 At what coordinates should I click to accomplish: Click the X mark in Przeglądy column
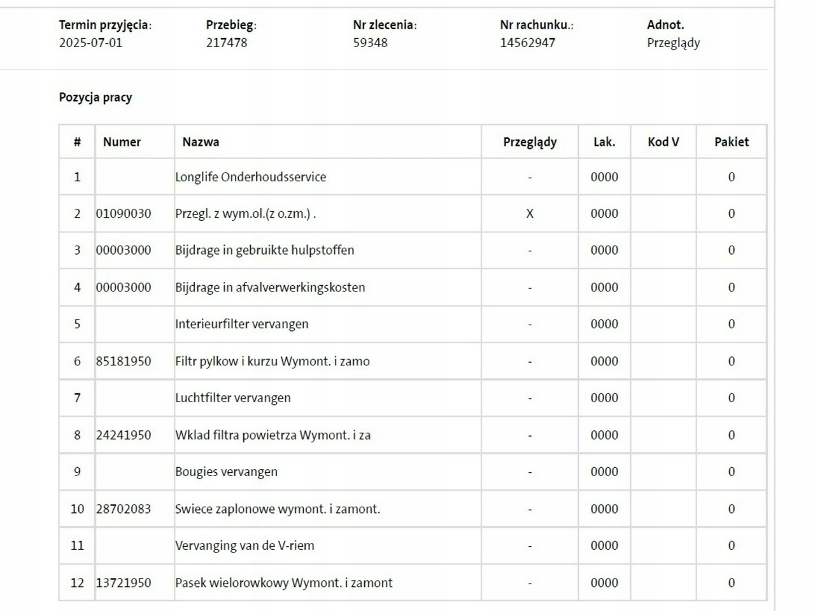(x=530, y=214)
